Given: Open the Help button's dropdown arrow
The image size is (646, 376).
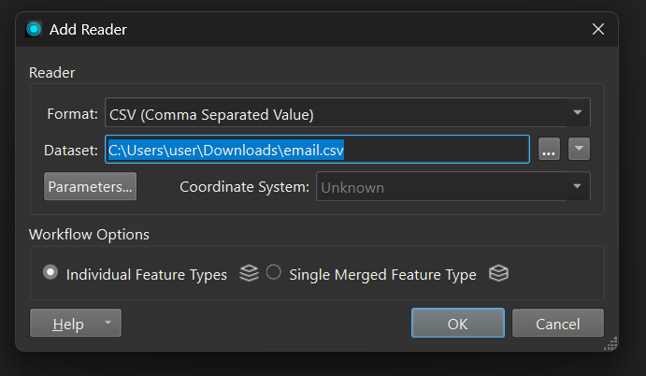Looking at the screenshot, I should (x=108, y=324).
